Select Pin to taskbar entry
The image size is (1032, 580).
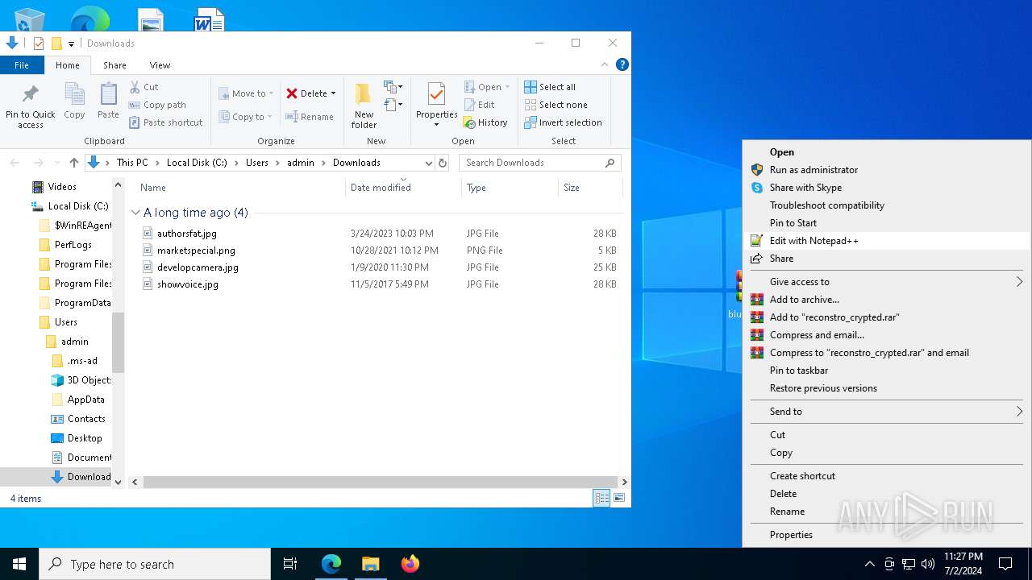886,371
